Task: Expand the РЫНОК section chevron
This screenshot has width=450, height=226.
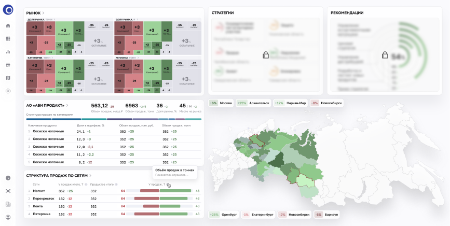Action: click(x=44, y=12)
